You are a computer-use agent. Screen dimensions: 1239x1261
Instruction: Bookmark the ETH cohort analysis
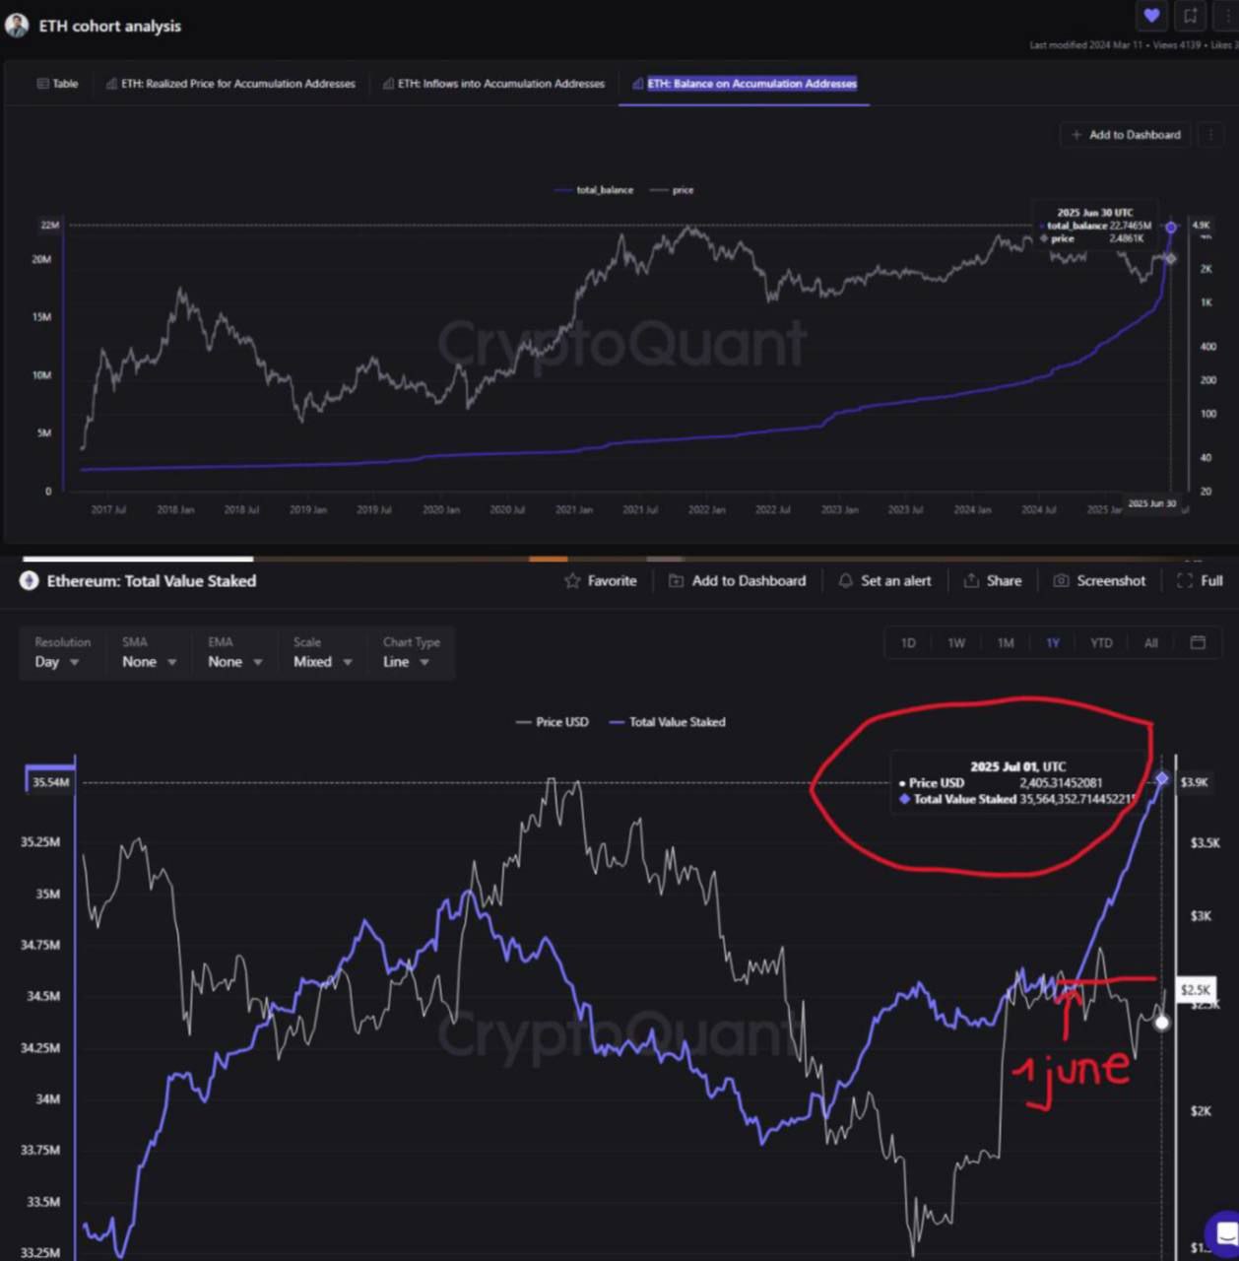(1191, 16)
